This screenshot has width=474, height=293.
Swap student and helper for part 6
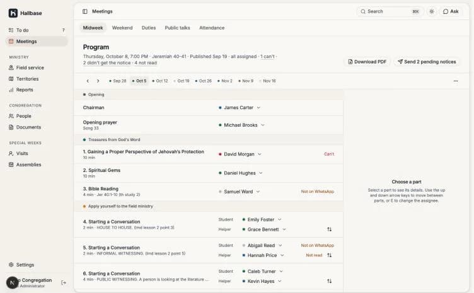[x=329, y=281]
